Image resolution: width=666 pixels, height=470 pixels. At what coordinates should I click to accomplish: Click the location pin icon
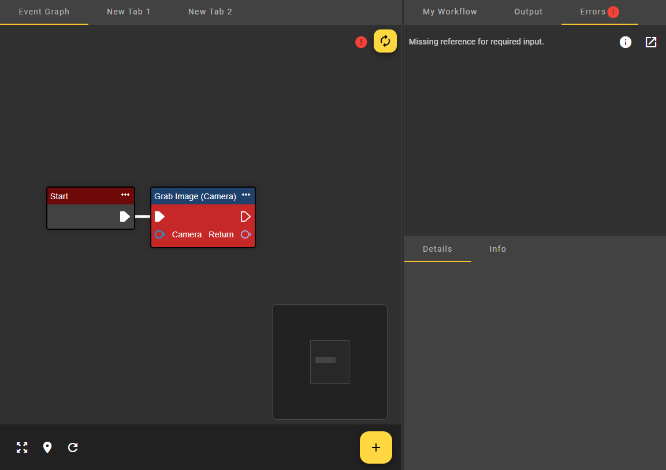coord(47,447)
